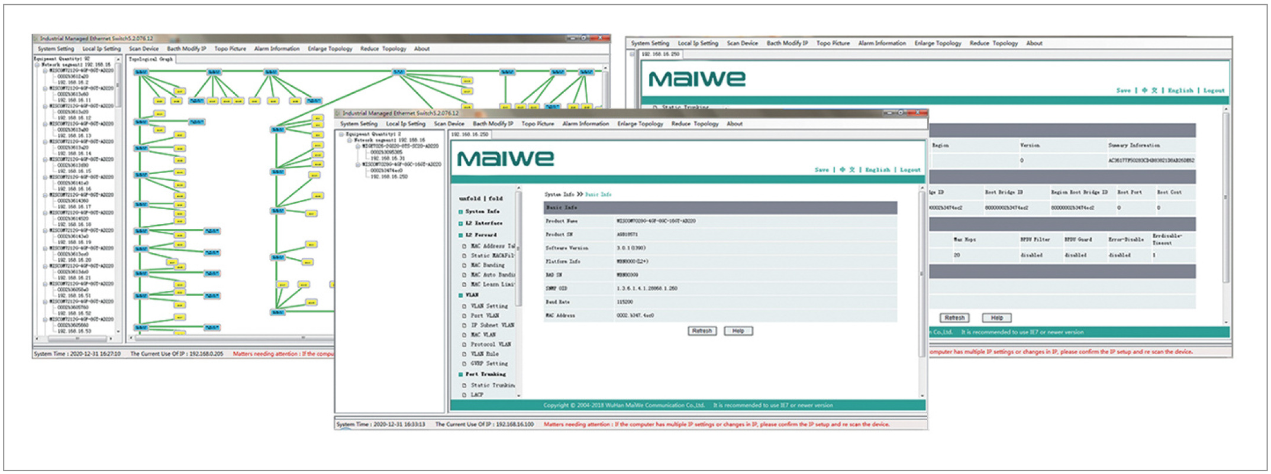The image size is (1271, 474).
Task: Select 192.168.16.2 in left window tree
Action: (x=73, y=82)
